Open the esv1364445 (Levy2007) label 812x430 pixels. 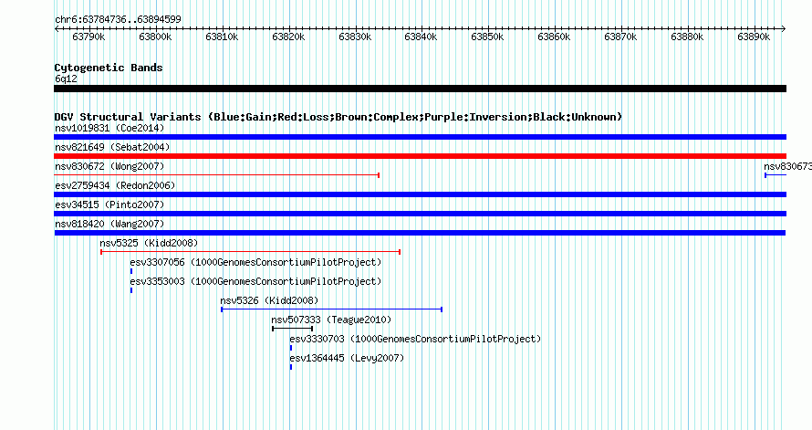347,358
